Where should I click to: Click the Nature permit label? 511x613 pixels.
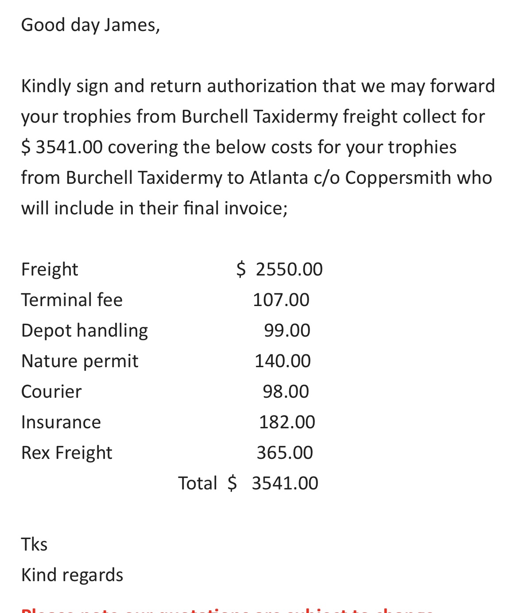click(80, 361)
